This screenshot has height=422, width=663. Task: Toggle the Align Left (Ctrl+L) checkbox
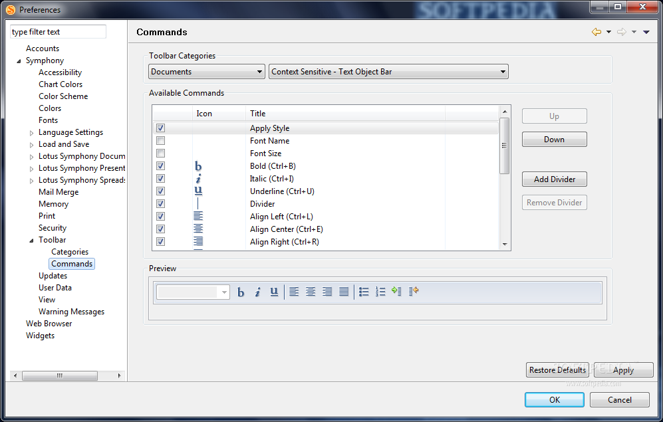point(161,216)
